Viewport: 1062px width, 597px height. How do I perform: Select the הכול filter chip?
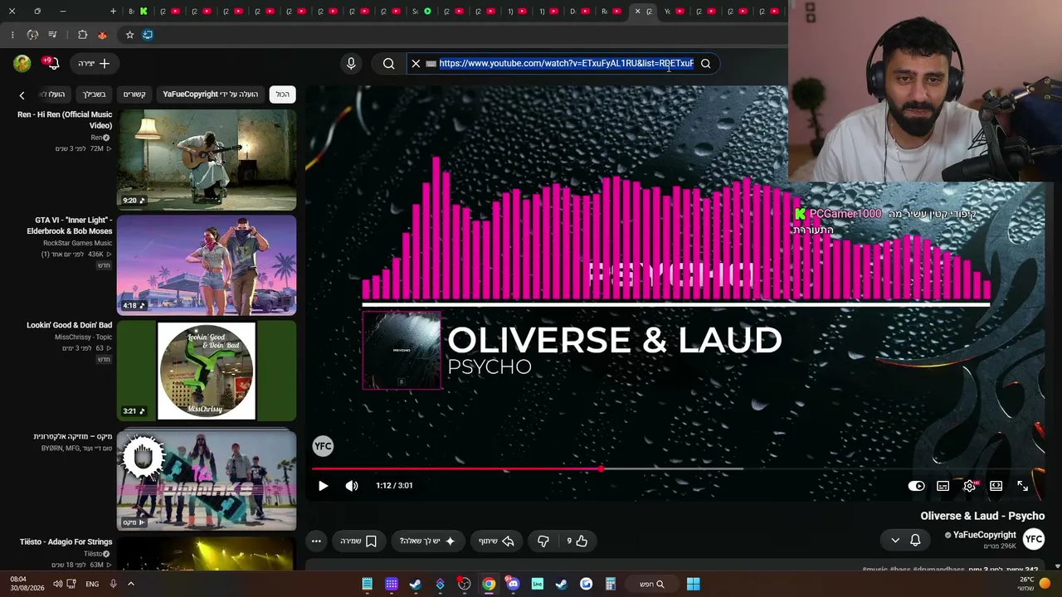coord(283,95)
